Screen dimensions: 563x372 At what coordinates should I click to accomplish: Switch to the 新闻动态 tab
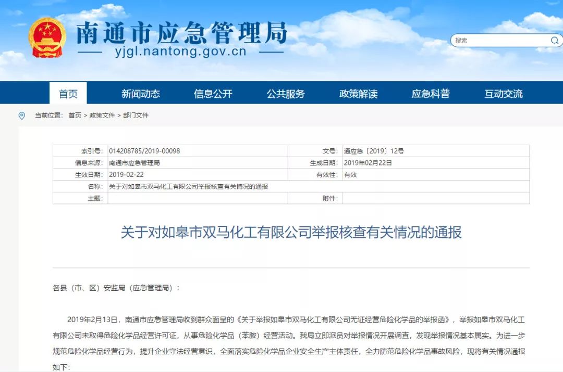142,93
